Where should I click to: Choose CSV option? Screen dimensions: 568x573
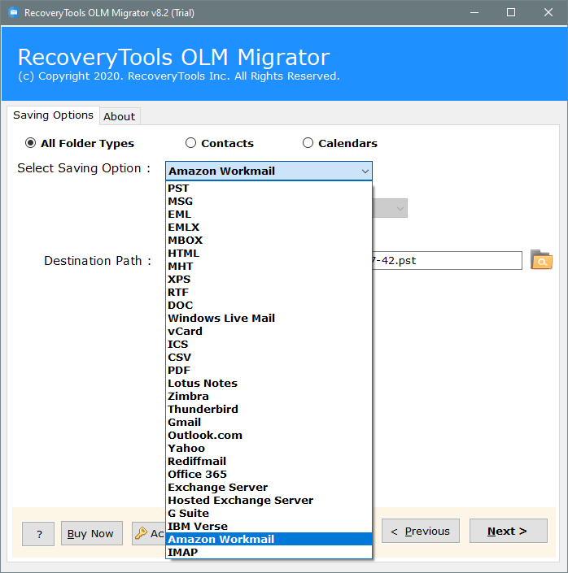click(269, 358)
